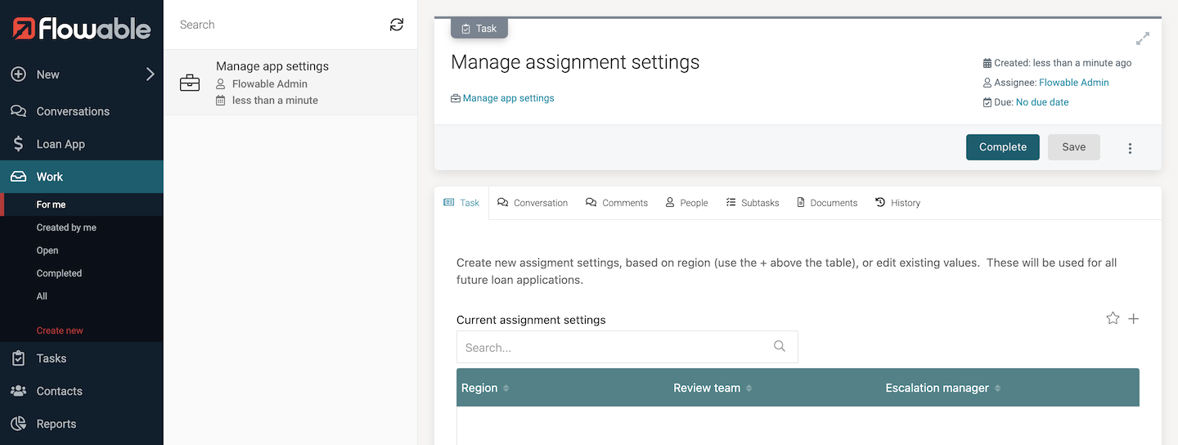Click the Current assignment settings search field

614,347
